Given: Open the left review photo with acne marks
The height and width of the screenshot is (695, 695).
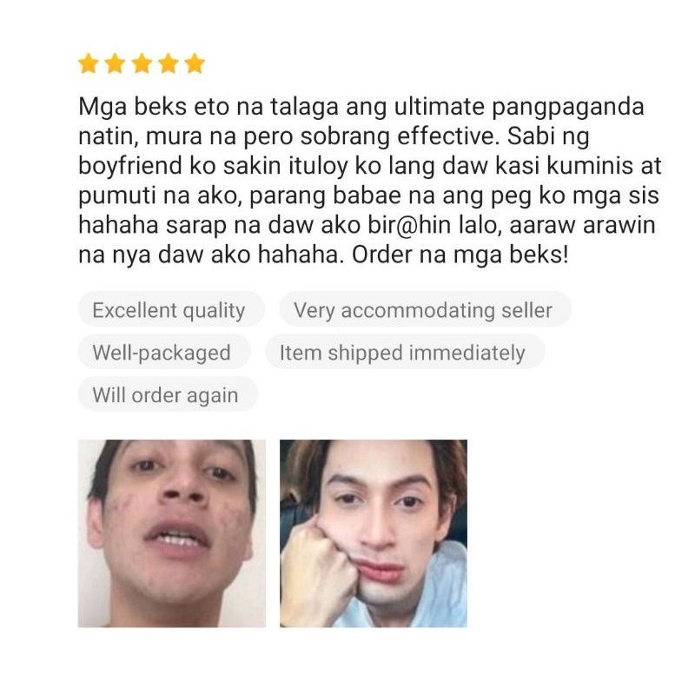Looking at the screenshot, I should (x=172, y=533).
